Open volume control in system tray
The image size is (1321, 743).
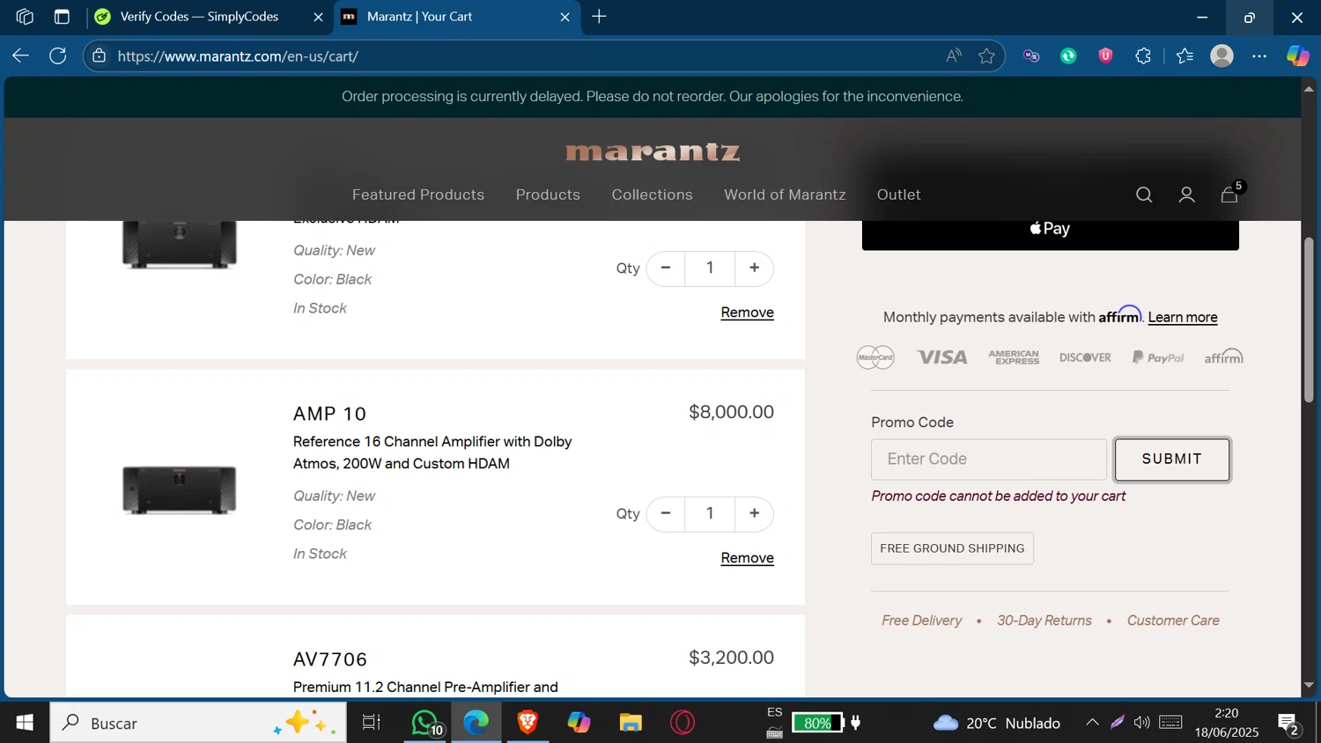pos(1142,723)
